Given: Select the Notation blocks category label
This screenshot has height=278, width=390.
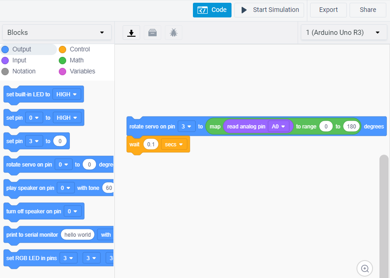Looking at the screenshot, I should click(x=24, y=71).
